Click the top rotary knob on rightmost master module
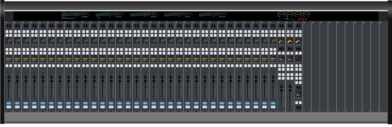 (x=298, y=26)
